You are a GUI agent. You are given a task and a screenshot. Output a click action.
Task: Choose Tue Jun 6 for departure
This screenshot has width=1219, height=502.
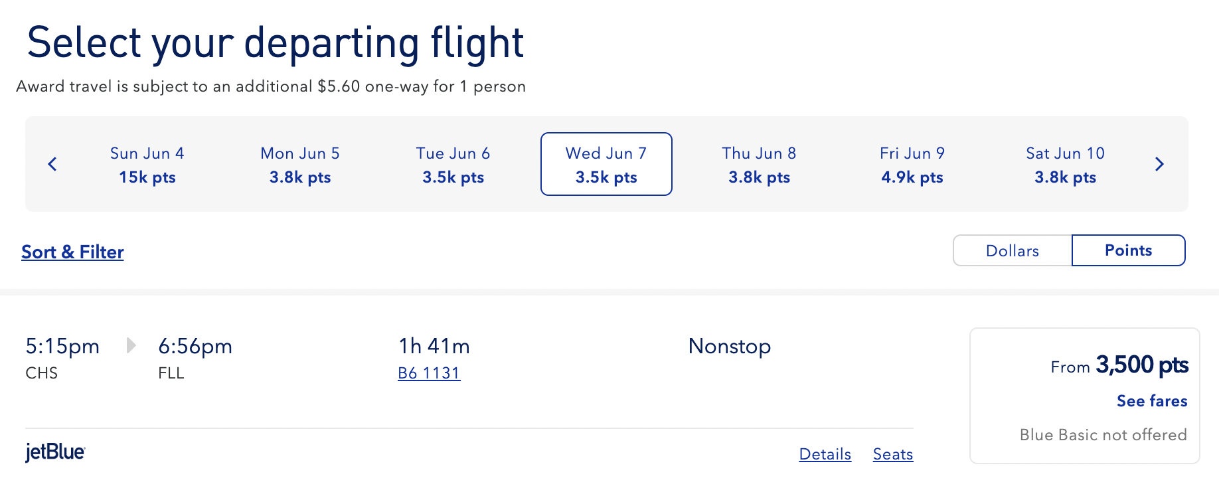coord(453,165)
